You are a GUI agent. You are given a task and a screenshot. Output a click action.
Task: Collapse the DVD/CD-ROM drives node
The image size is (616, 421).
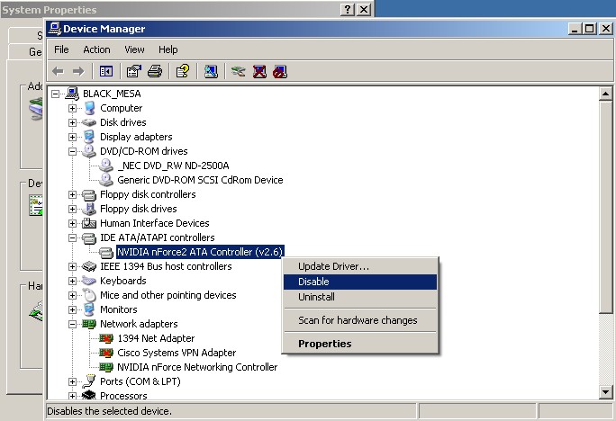(x=73, y=151)
